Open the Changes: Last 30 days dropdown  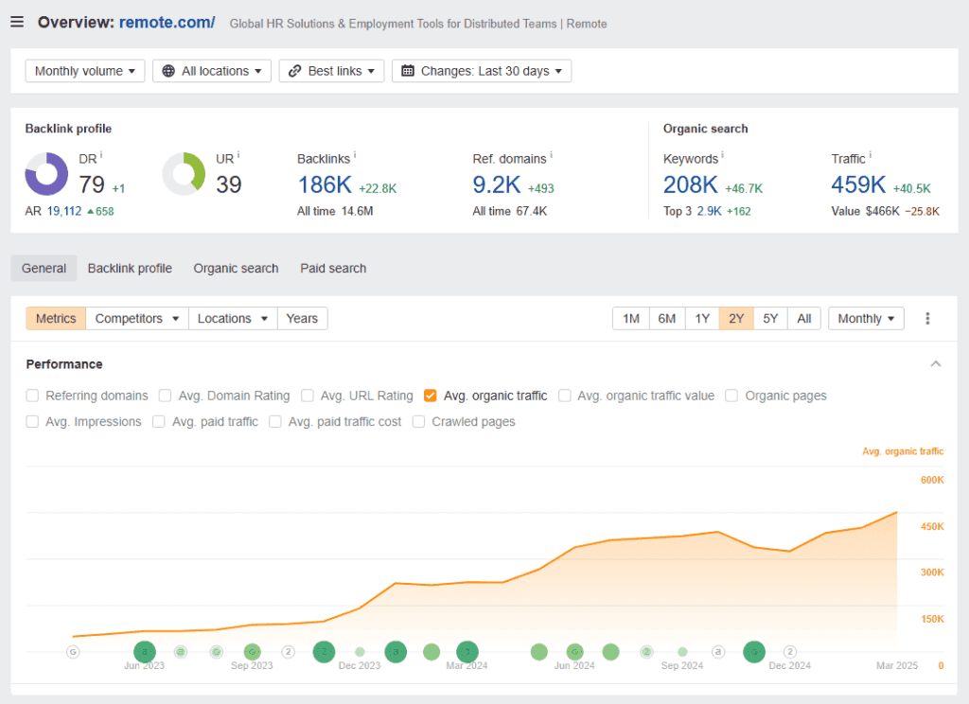click(481, 70)
